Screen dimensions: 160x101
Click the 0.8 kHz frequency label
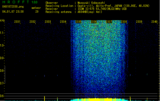[2, 71]
